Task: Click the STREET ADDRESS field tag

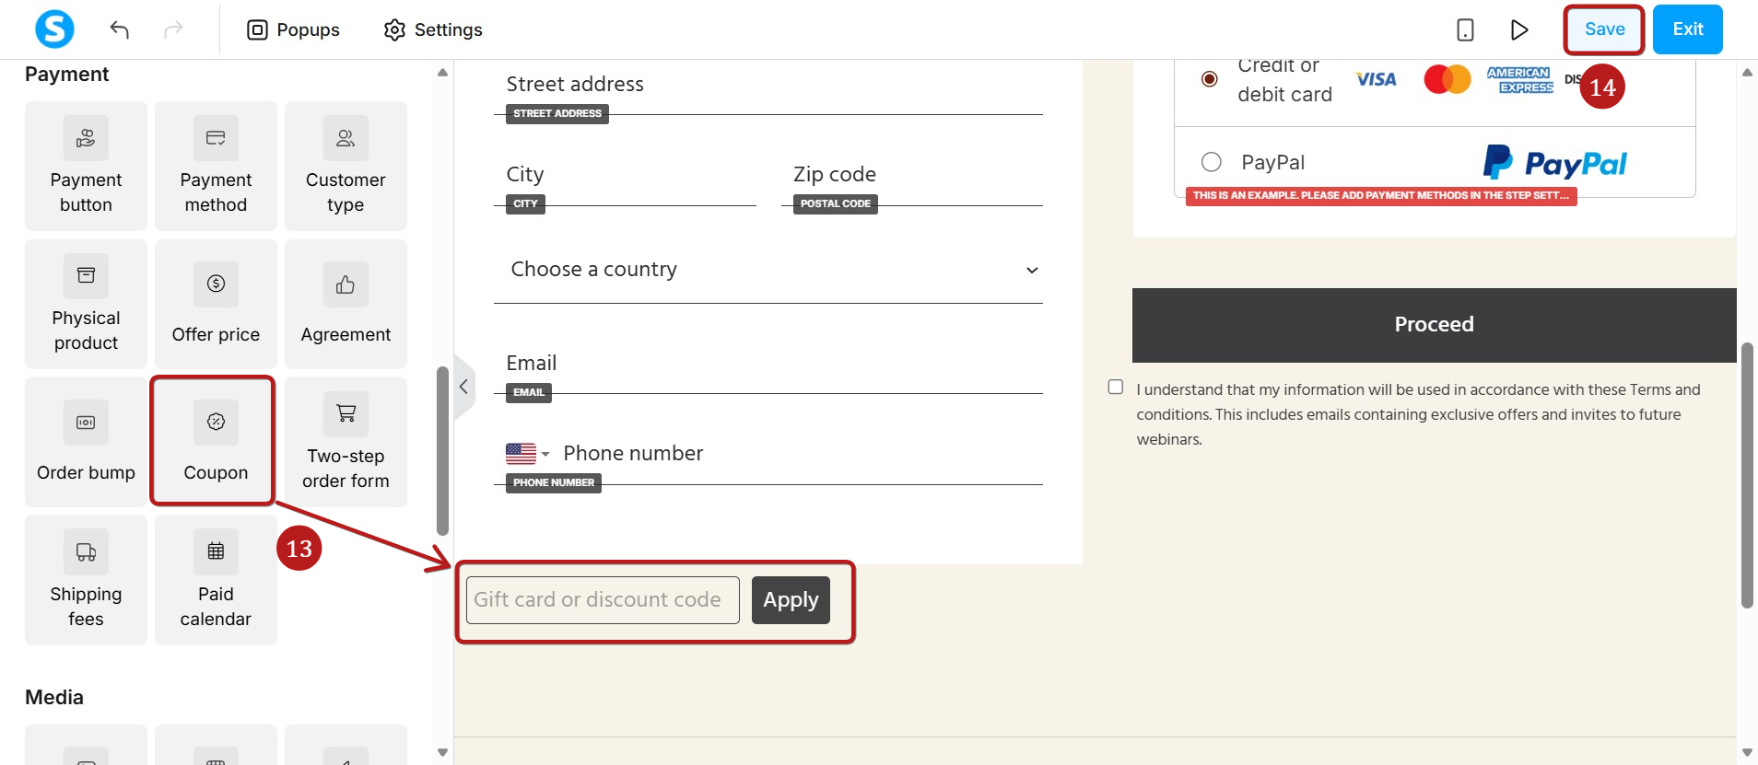Action: point(557,114)
